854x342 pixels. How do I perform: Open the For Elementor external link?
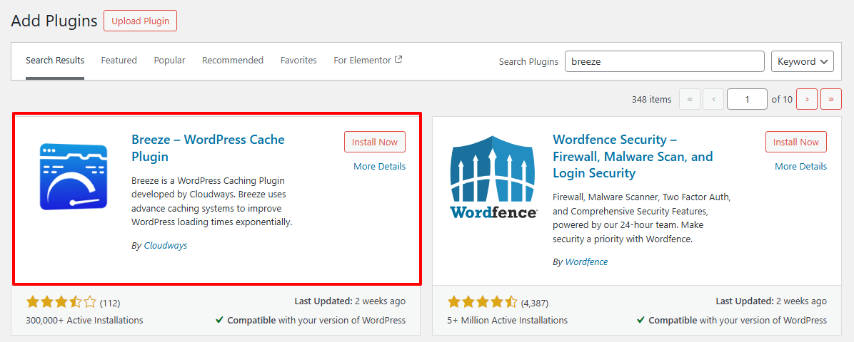[x=368, y=61]
